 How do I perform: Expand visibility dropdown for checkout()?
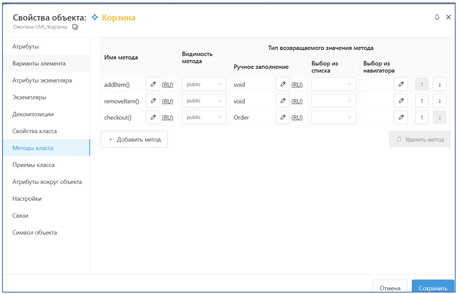click(x=204, y=117)
